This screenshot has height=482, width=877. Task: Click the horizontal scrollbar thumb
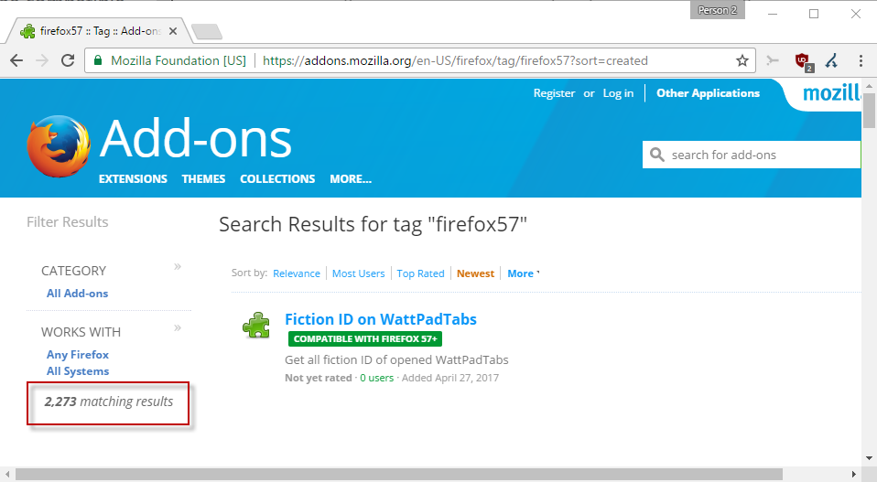point(399,474)
